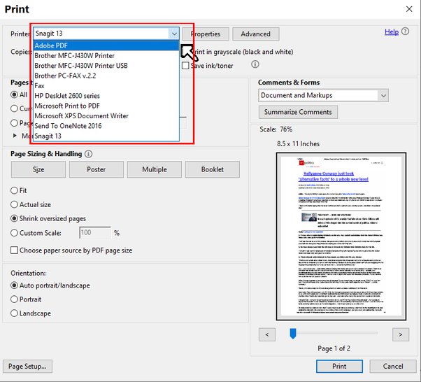
Task: Cancel the print dialog
Action: coord(393,367)
